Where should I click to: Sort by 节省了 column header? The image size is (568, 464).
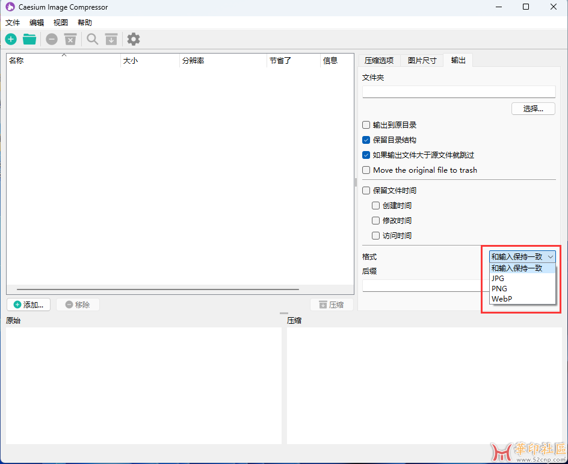[294, 61]
